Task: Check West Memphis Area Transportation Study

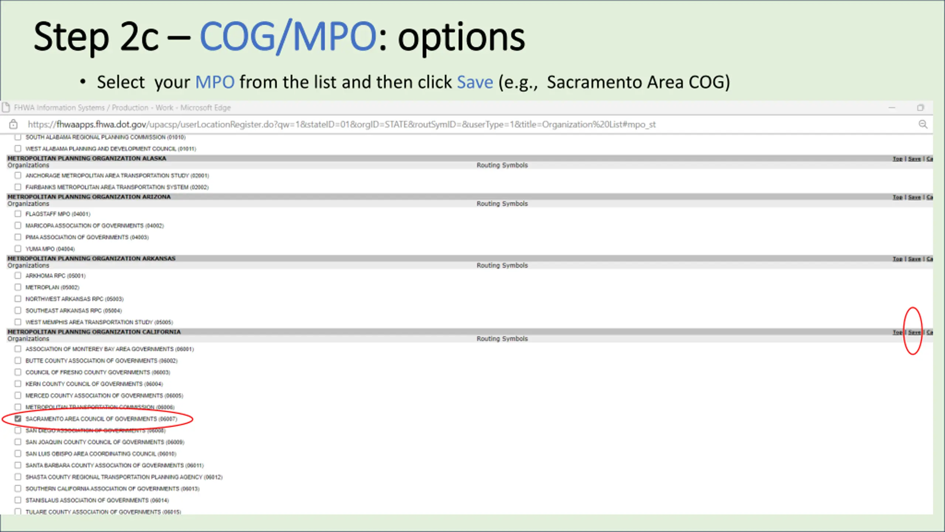Action: [18, 322]
